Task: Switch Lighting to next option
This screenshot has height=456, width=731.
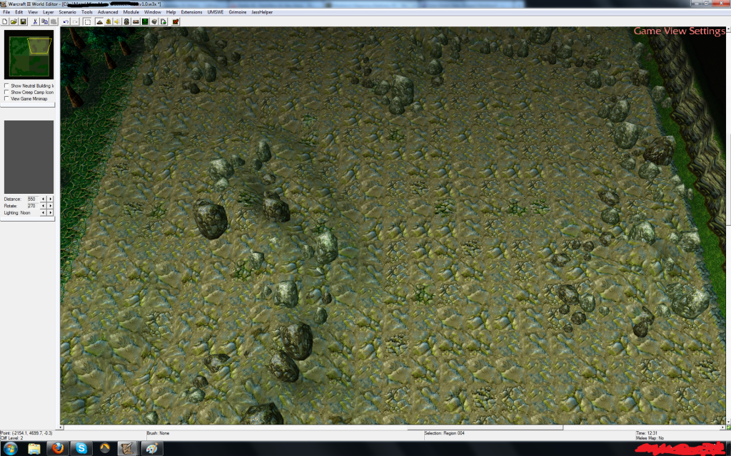Action: click(51, 212)
